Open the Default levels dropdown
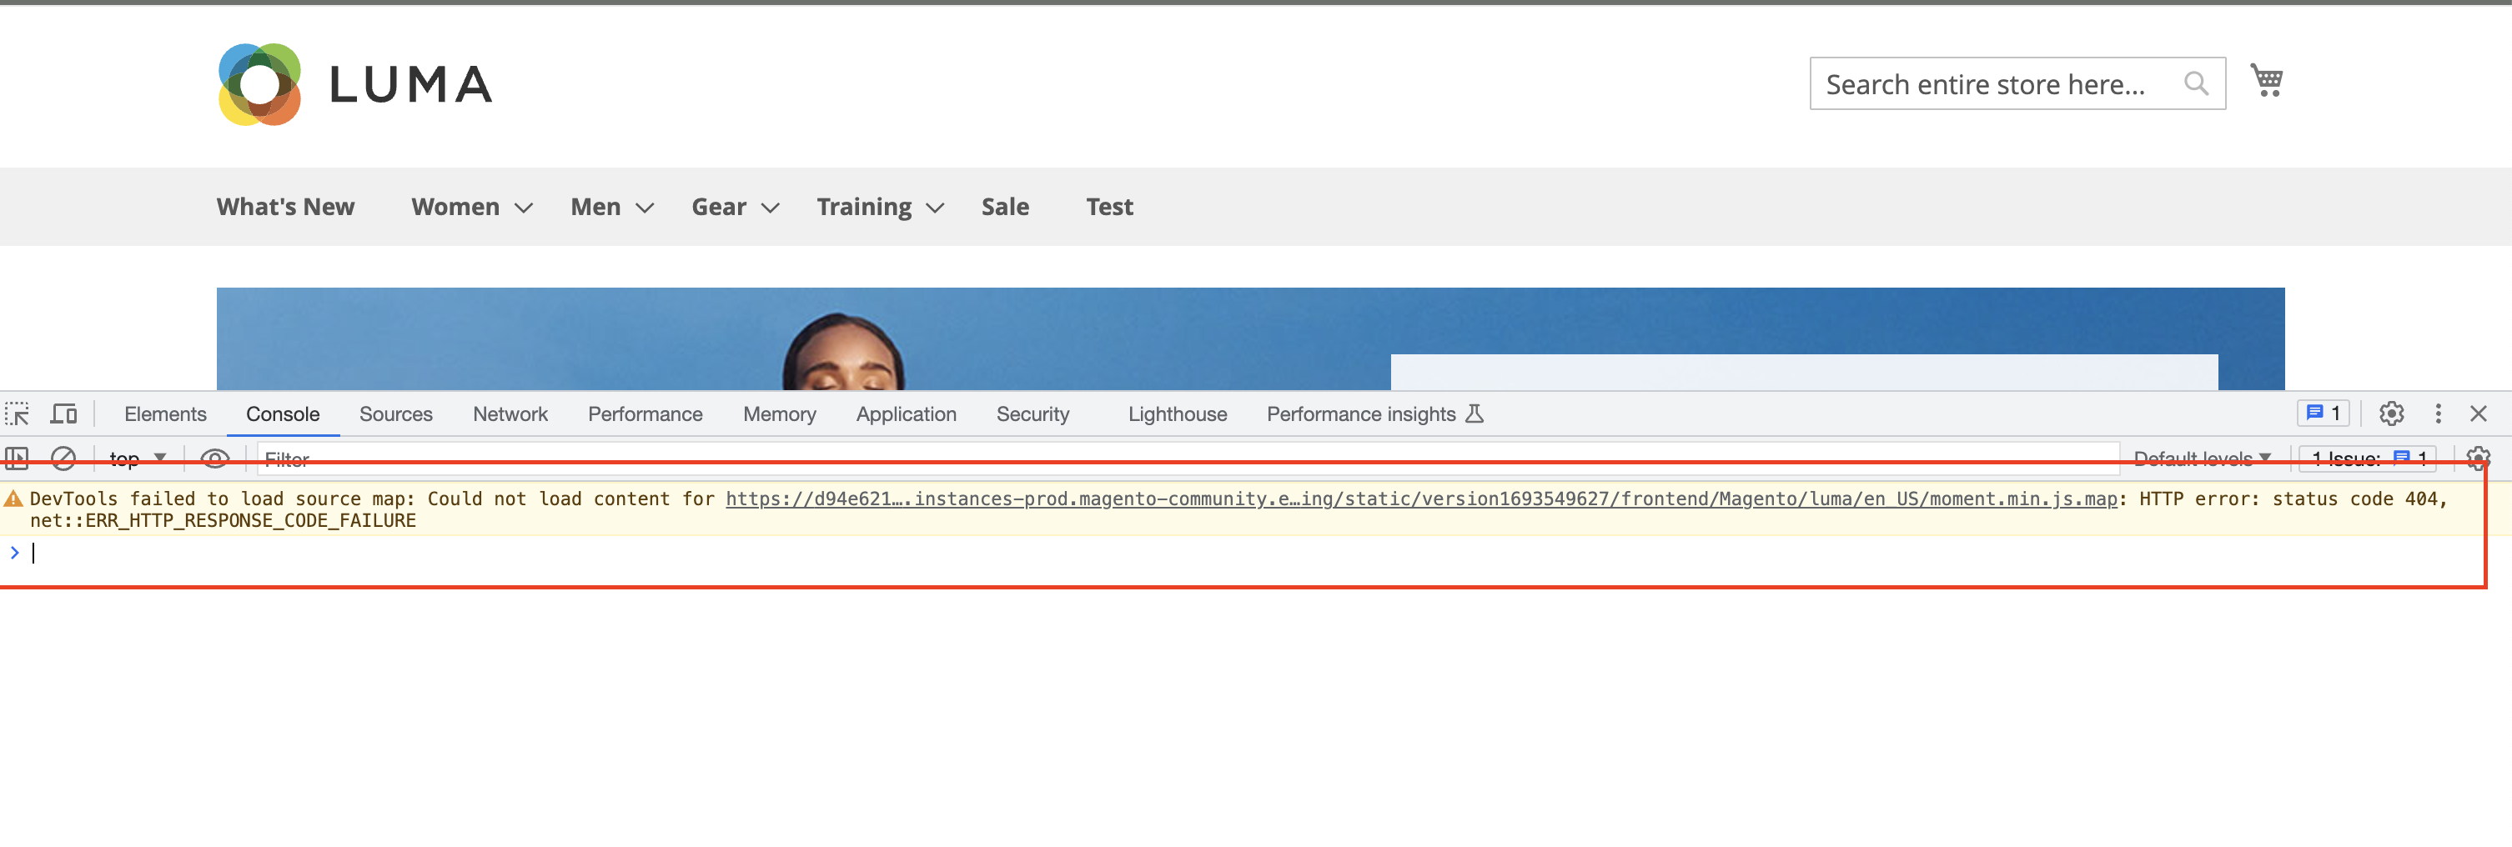This screenshot has height=847, width=2512. [2200, 459]
